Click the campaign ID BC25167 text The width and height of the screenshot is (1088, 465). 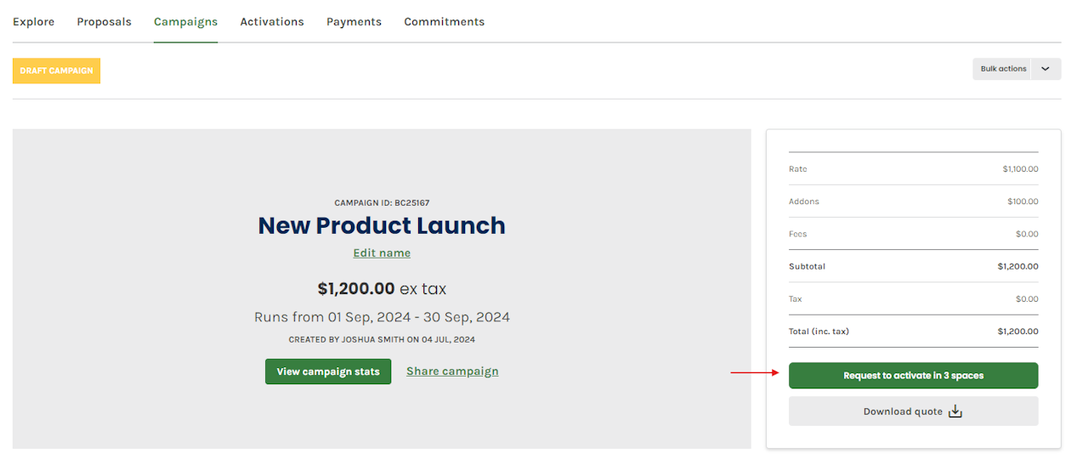point(382,203)
